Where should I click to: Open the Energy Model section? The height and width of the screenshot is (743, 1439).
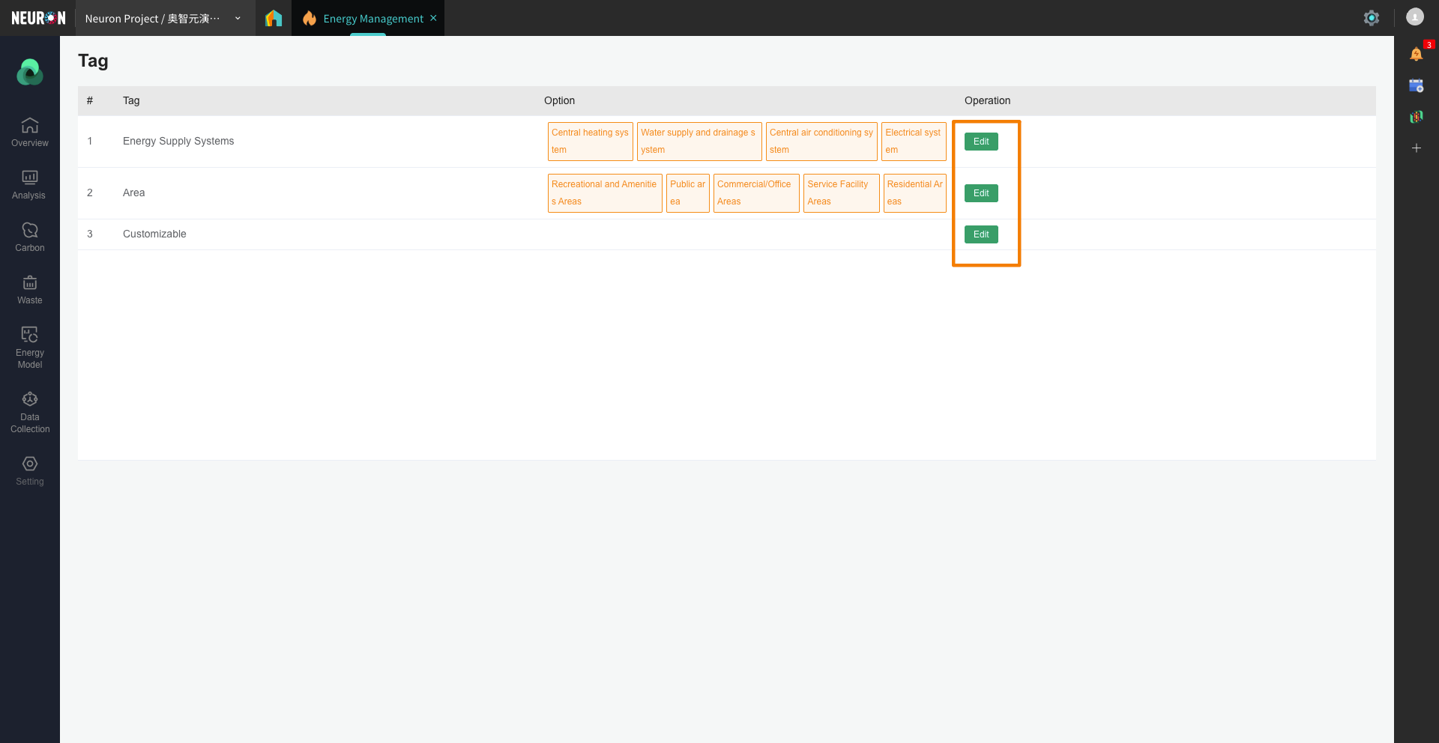point(30,347)
